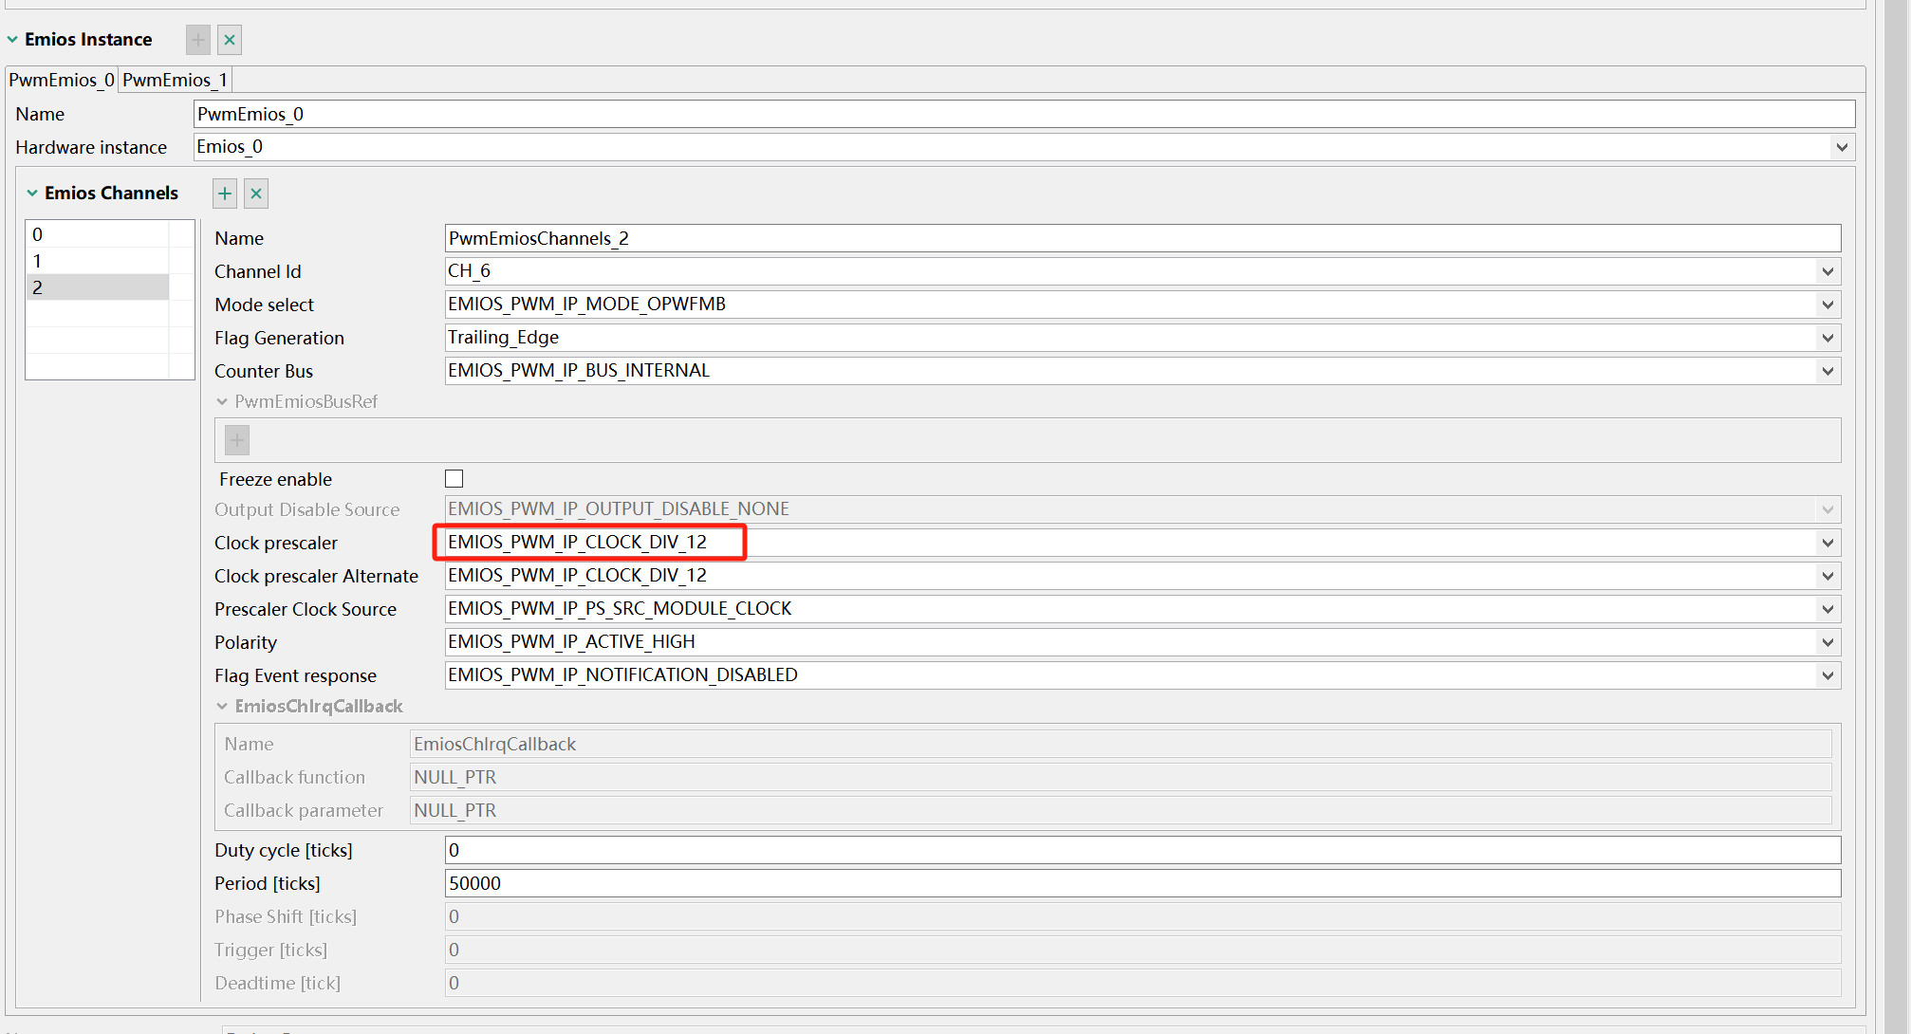Switch to the PwmEmios_1 tab
The height and width of the screenshot is (1034, 1911).
[x=175, y=80]
